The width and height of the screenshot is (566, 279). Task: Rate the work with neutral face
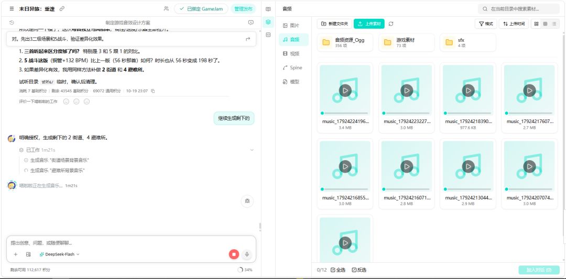point(76,102)
